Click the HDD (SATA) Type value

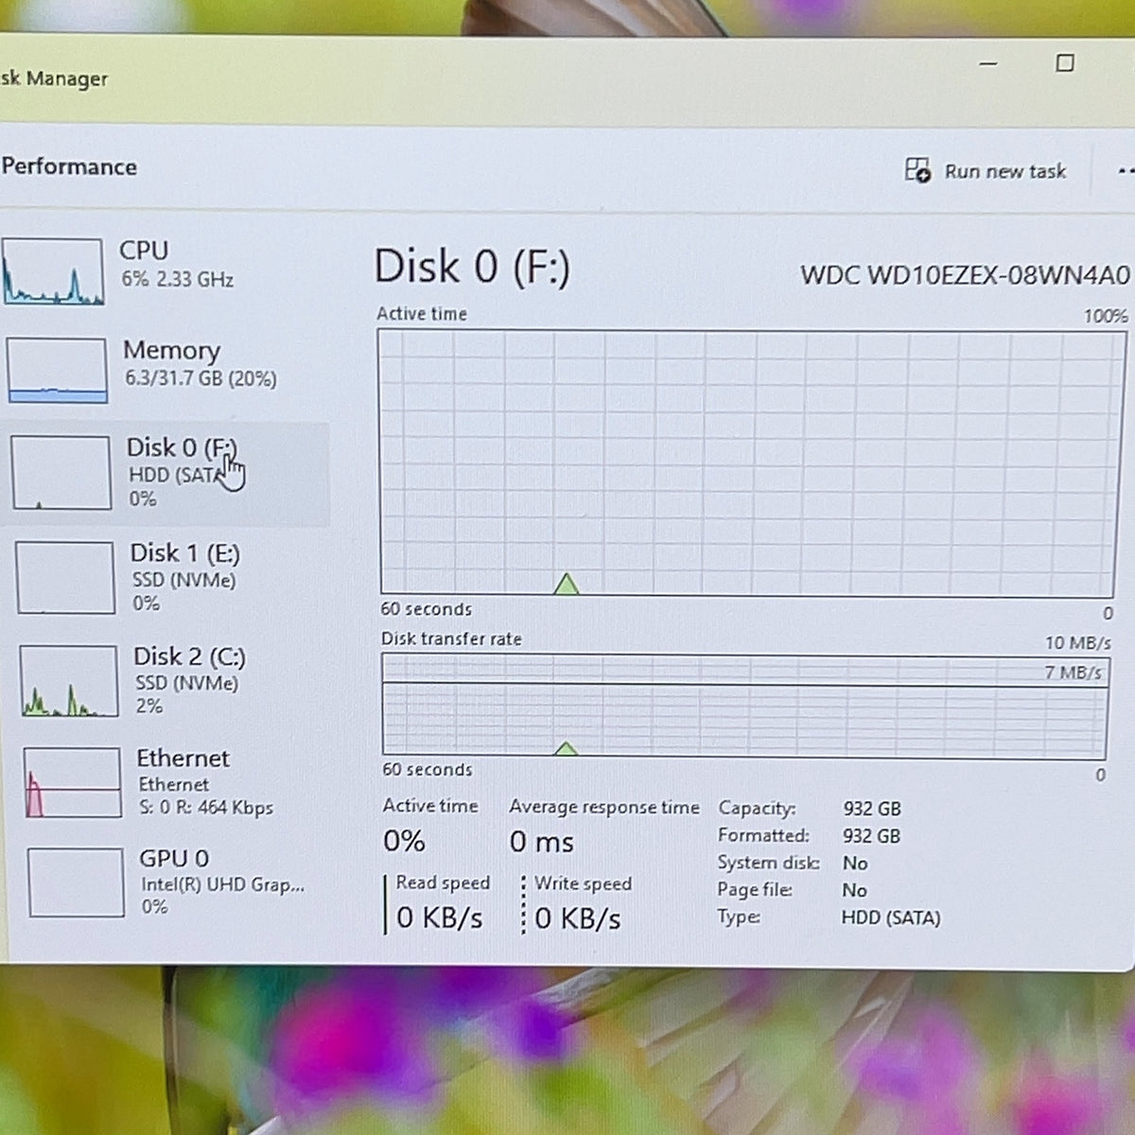(x=891, y=917)
